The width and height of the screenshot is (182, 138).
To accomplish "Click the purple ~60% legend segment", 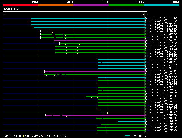I will (x=91, y=5).
